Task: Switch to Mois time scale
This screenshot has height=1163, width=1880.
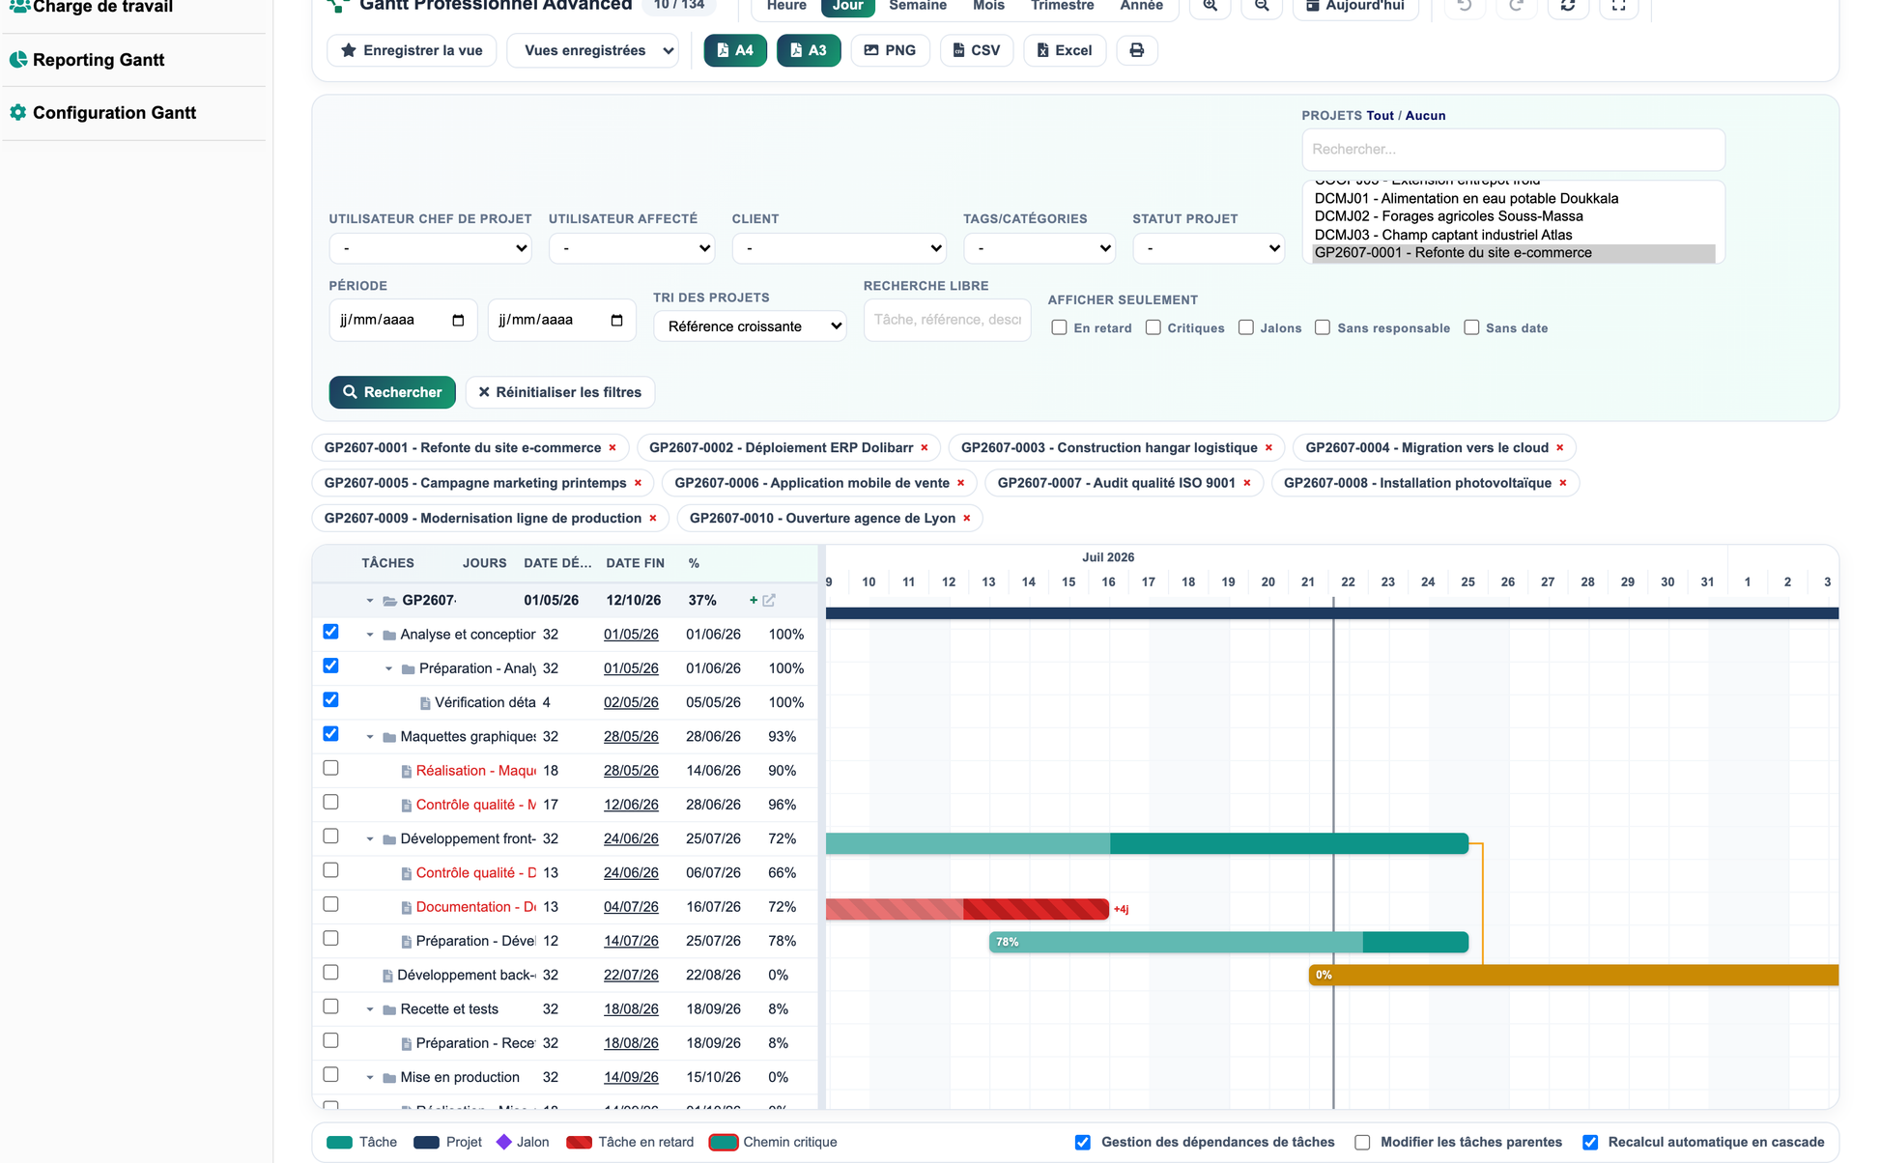Action: click(x=988, y=6)
